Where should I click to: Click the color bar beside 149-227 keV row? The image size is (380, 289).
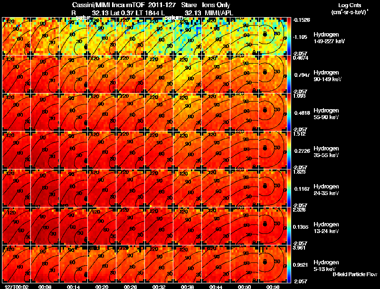289,37
